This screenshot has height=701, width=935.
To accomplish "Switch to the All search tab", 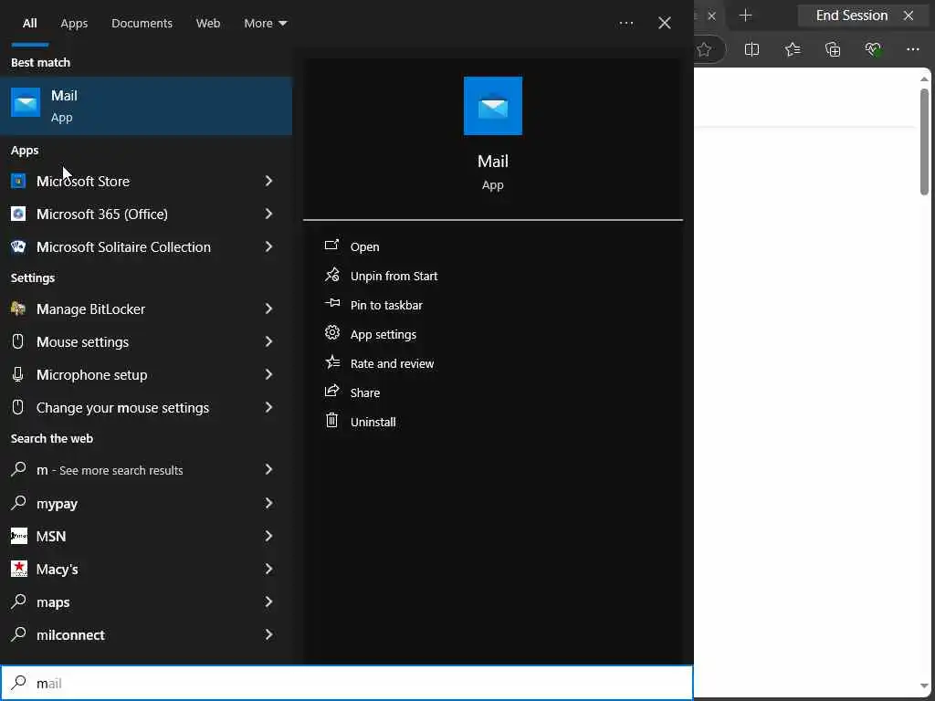I will [x=30, y=23].
